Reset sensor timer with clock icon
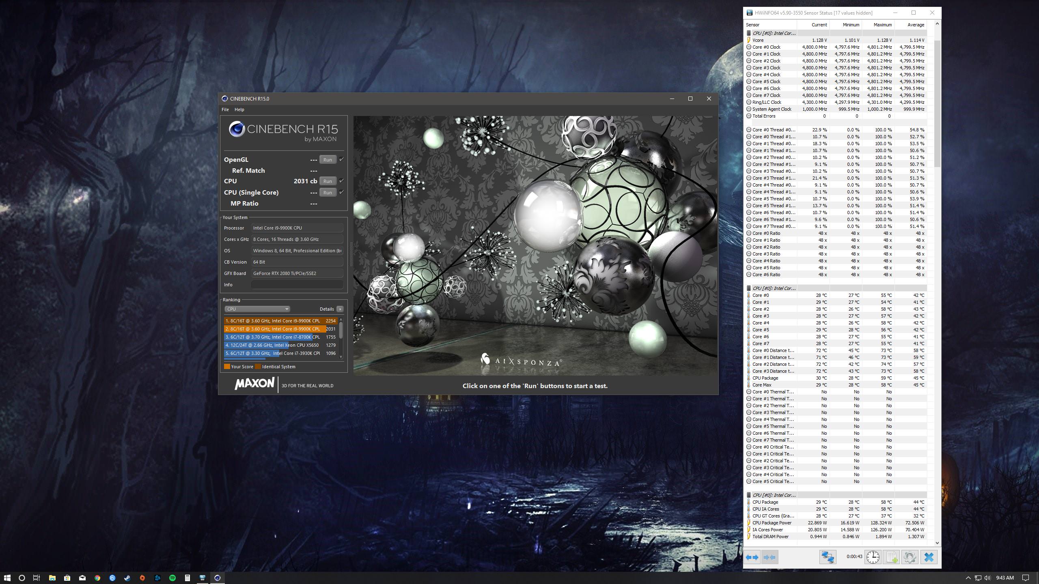This screenshot has height=584, width=1039. [x=873, y=557]
